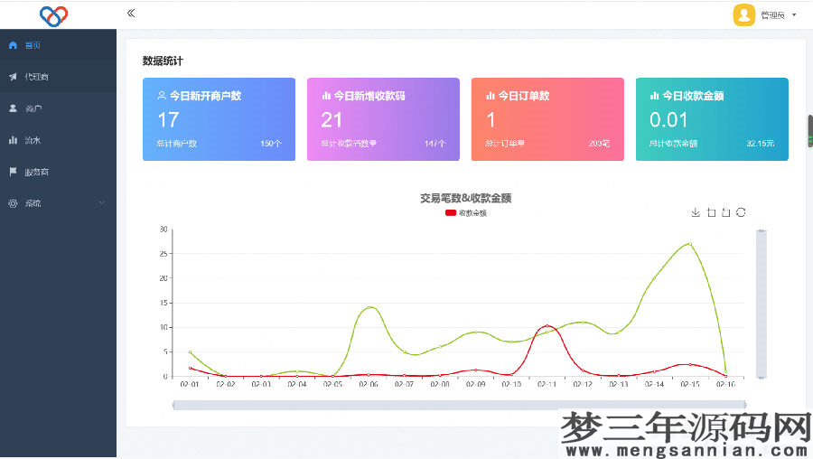Click the gear 系统 sidebar icon
This screenshot has height=459, width=813.
[13, 203]
